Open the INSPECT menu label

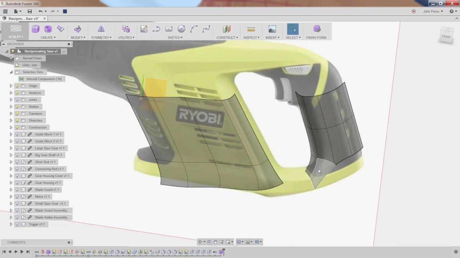tap(251, 38)
